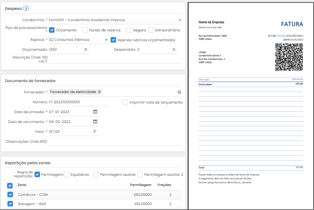314x210 pixels.
Task: Click the 250,00000 permilagem value
Action: (143, 194)
